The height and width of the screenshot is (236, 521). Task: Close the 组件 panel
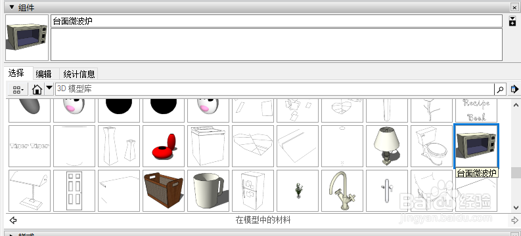coord(514,7)
